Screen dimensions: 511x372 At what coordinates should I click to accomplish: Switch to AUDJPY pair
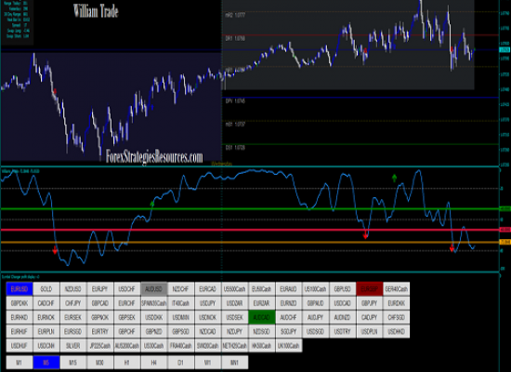[316, 317]
